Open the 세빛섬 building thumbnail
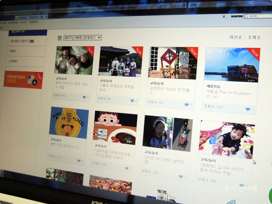The width and height of the screenshot is (272, 204). click(x=232, y=65)
